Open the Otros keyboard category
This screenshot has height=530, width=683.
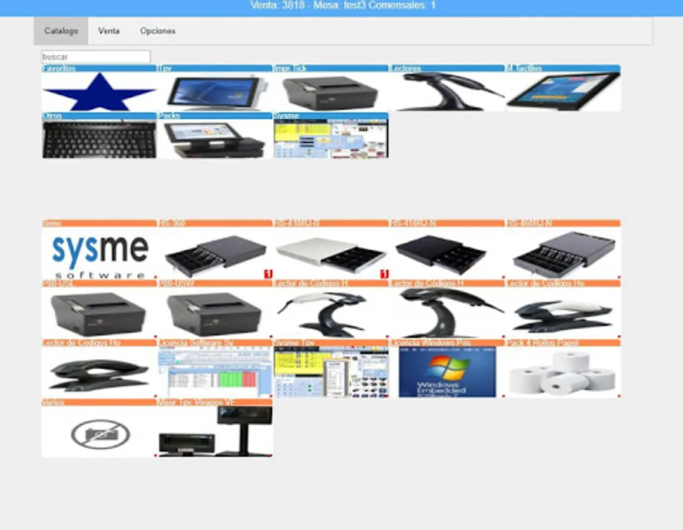(99, 135)
